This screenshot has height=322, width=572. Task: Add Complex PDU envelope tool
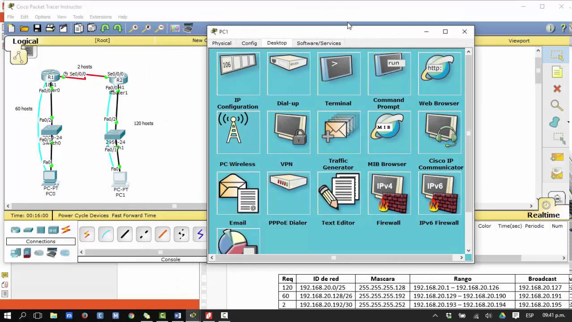click(557, 174)
